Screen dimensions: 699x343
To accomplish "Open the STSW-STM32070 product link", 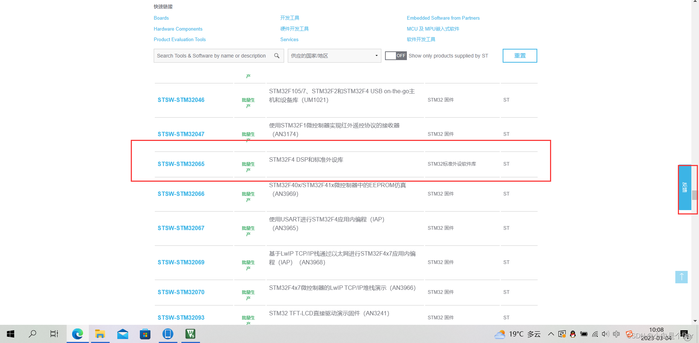I will tap(181, 292).
